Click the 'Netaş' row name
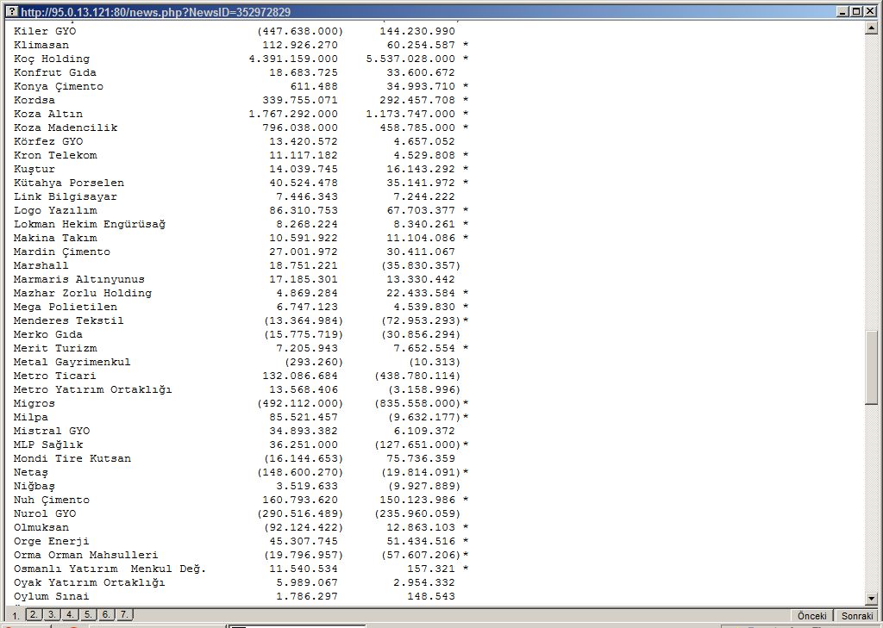Screen dimensions: 883x628 click(x=31, y=473)
